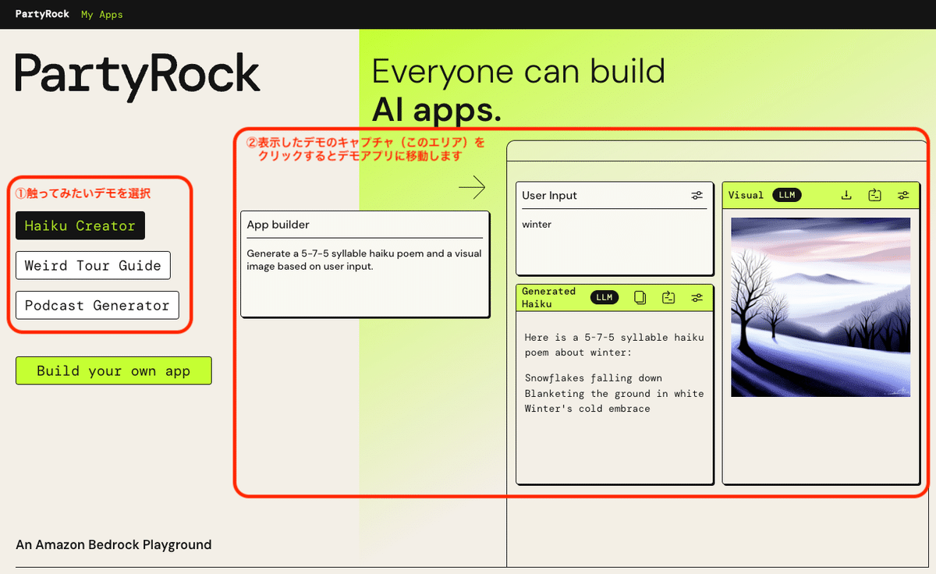The height and width of the screenshot is (574, 936).
Task: Click the 'Everyone can build' headline
Action: [519, 71]
